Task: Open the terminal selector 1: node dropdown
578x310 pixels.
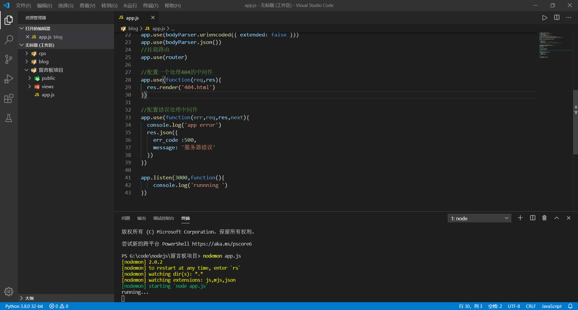Action: pos(479,218)
